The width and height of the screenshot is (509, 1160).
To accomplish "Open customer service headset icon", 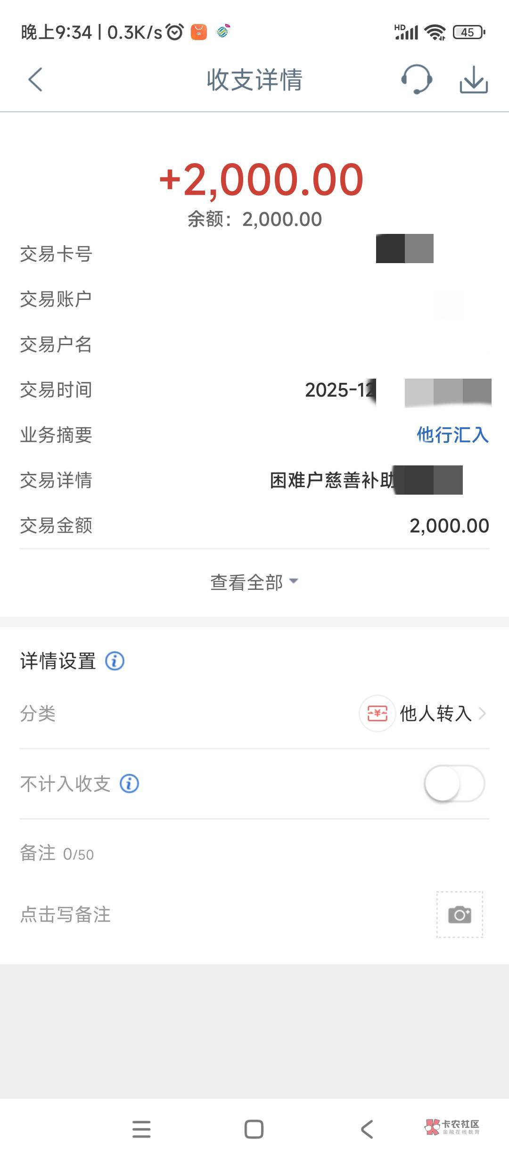I will [417, 79].
